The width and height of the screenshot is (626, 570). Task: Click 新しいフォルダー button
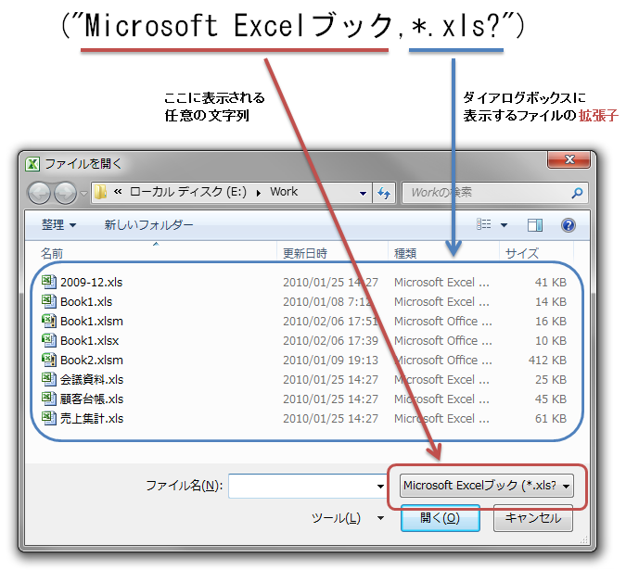coord(148,225)
